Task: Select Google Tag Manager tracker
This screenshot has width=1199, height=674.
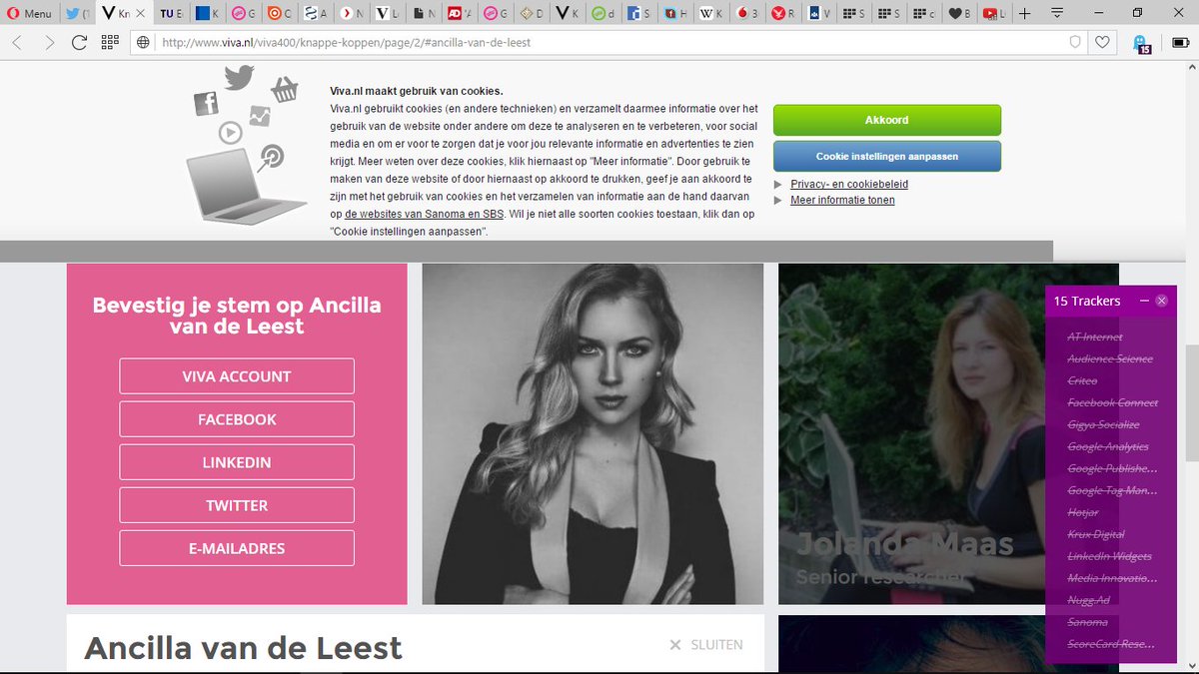Action: coord(1112,491)
